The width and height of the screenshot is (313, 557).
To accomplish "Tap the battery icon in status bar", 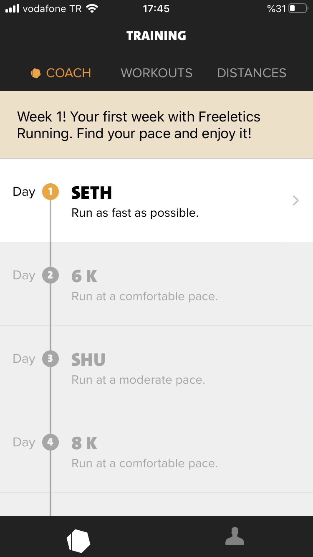I will [298, 9].
